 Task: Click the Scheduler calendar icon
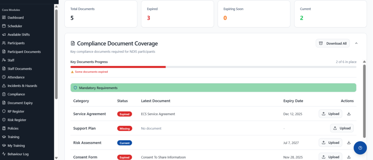click(x=4, y=26)
